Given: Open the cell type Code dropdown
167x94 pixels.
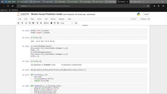Looking at the screenshot, I should point(67,23).
